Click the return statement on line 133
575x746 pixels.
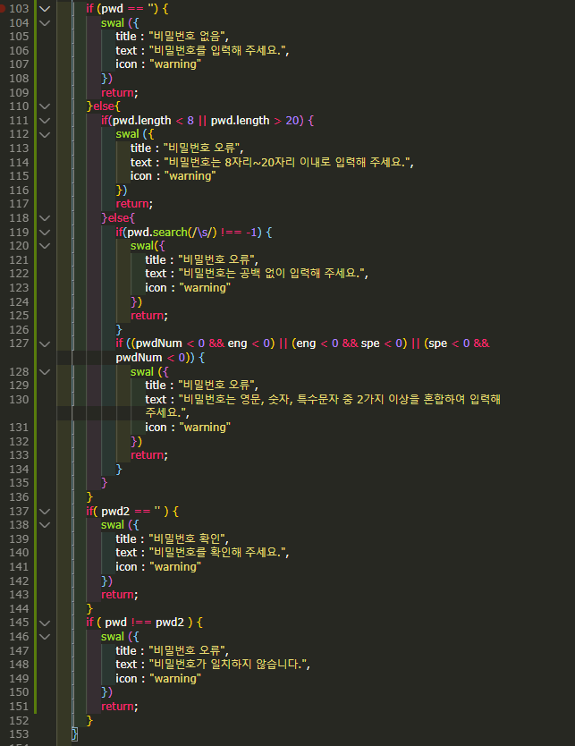[x=149, y=454]
